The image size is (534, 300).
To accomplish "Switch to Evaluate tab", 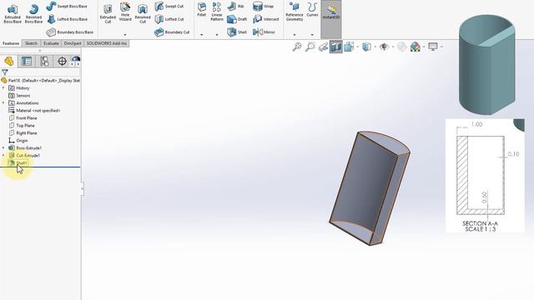I will coord(51,43).
